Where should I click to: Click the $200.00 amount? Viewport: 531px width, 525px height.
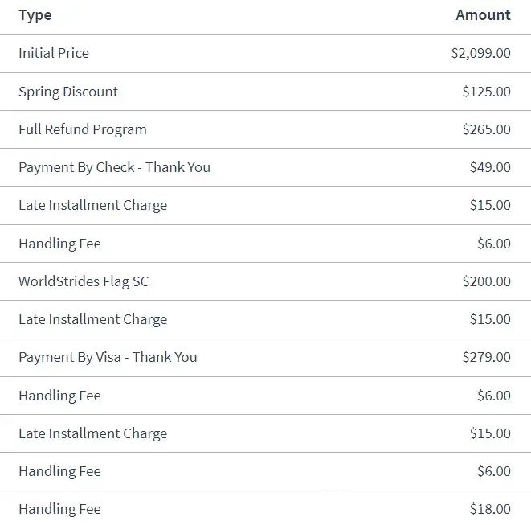point(486,281)
